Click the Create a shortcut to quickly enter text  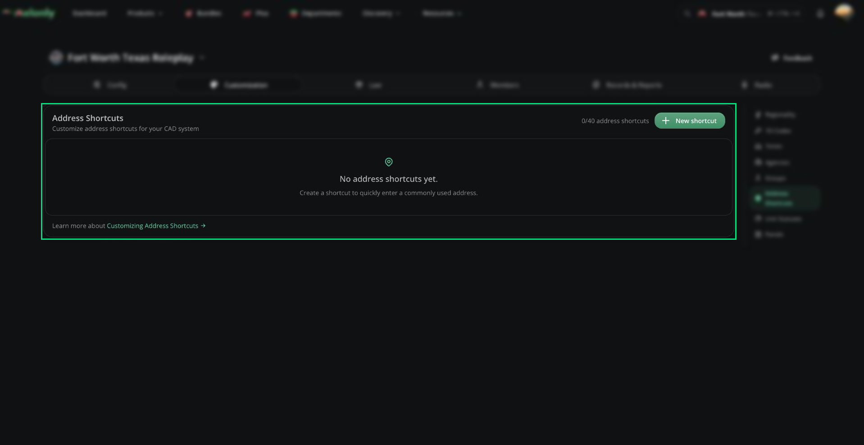pyautogui.click(x=388, y=193)
